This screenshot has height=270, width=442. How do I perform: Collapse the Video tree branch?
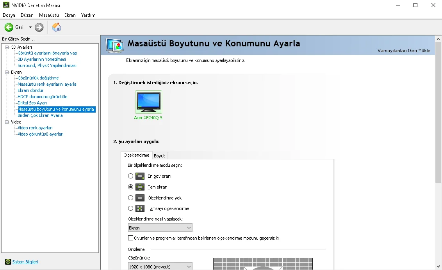click(x=7, y=122)
